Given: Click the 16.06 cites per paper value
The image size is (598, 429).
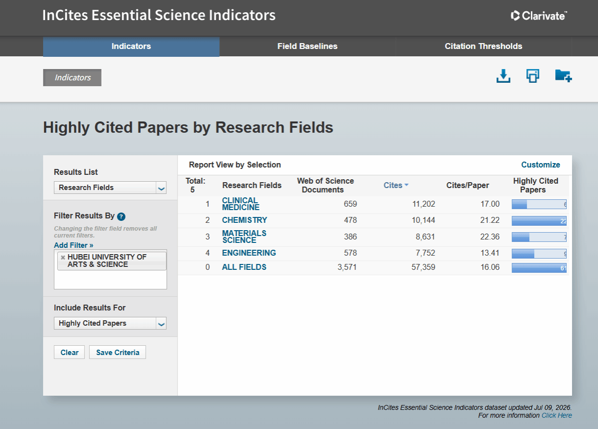Looking at the screenshot, I should point(490,267).
